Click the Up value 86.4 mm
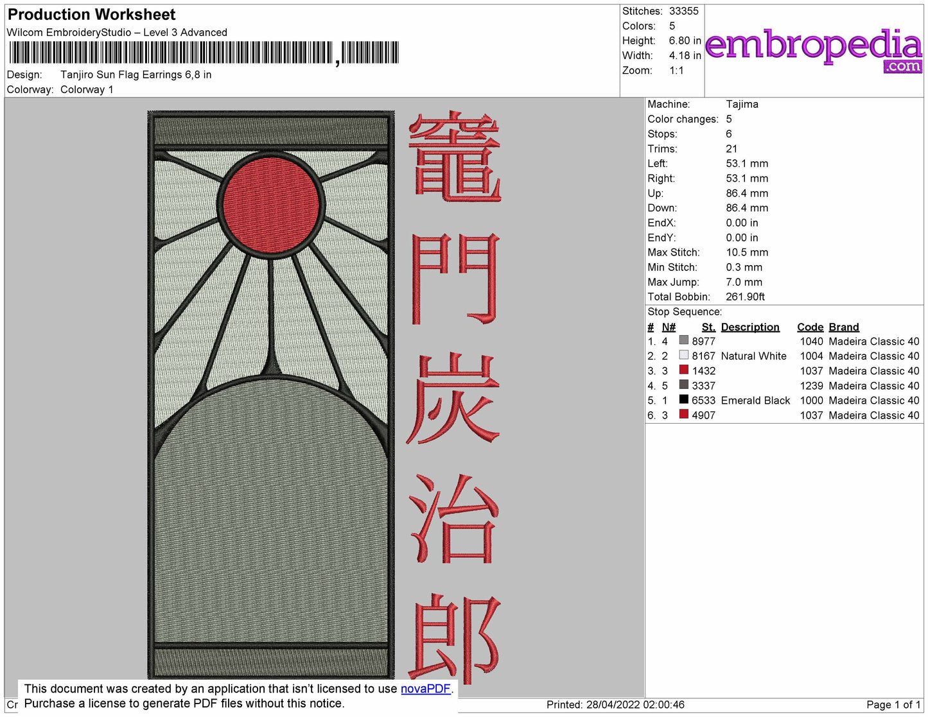This screenshot has height=717, width=928. click(x=748, y=193)
